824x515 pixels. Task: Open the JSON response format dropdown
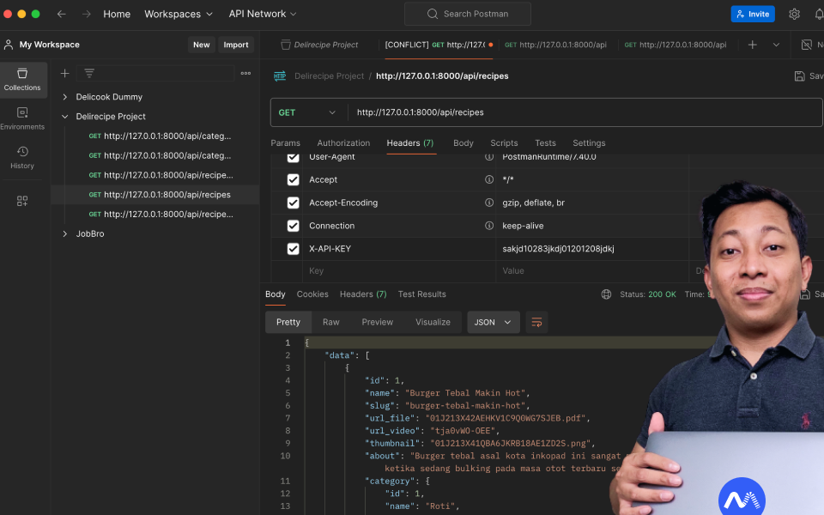tap(493, 322)
